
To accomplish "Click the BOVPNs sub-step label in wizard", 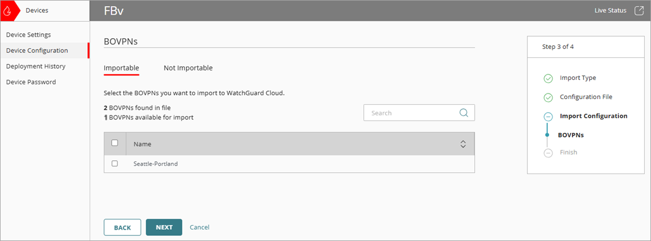I will coord(572,135).
